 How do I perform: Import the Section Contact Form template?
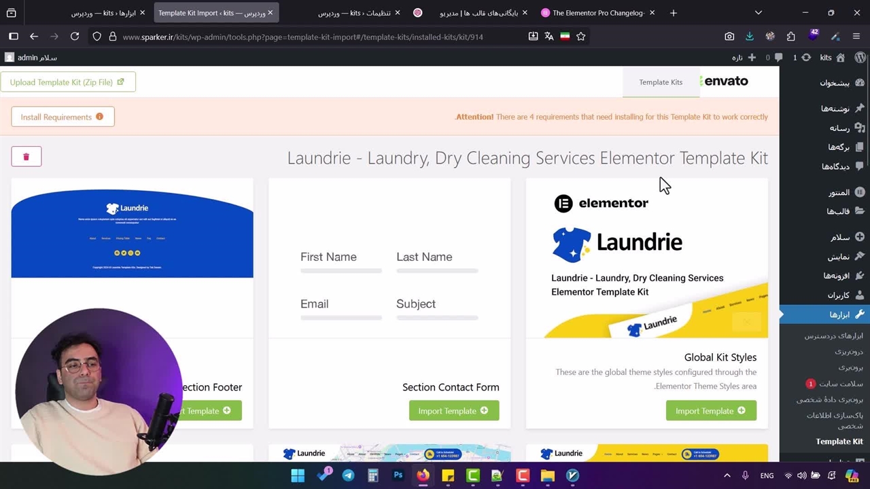tap(453, 411)
